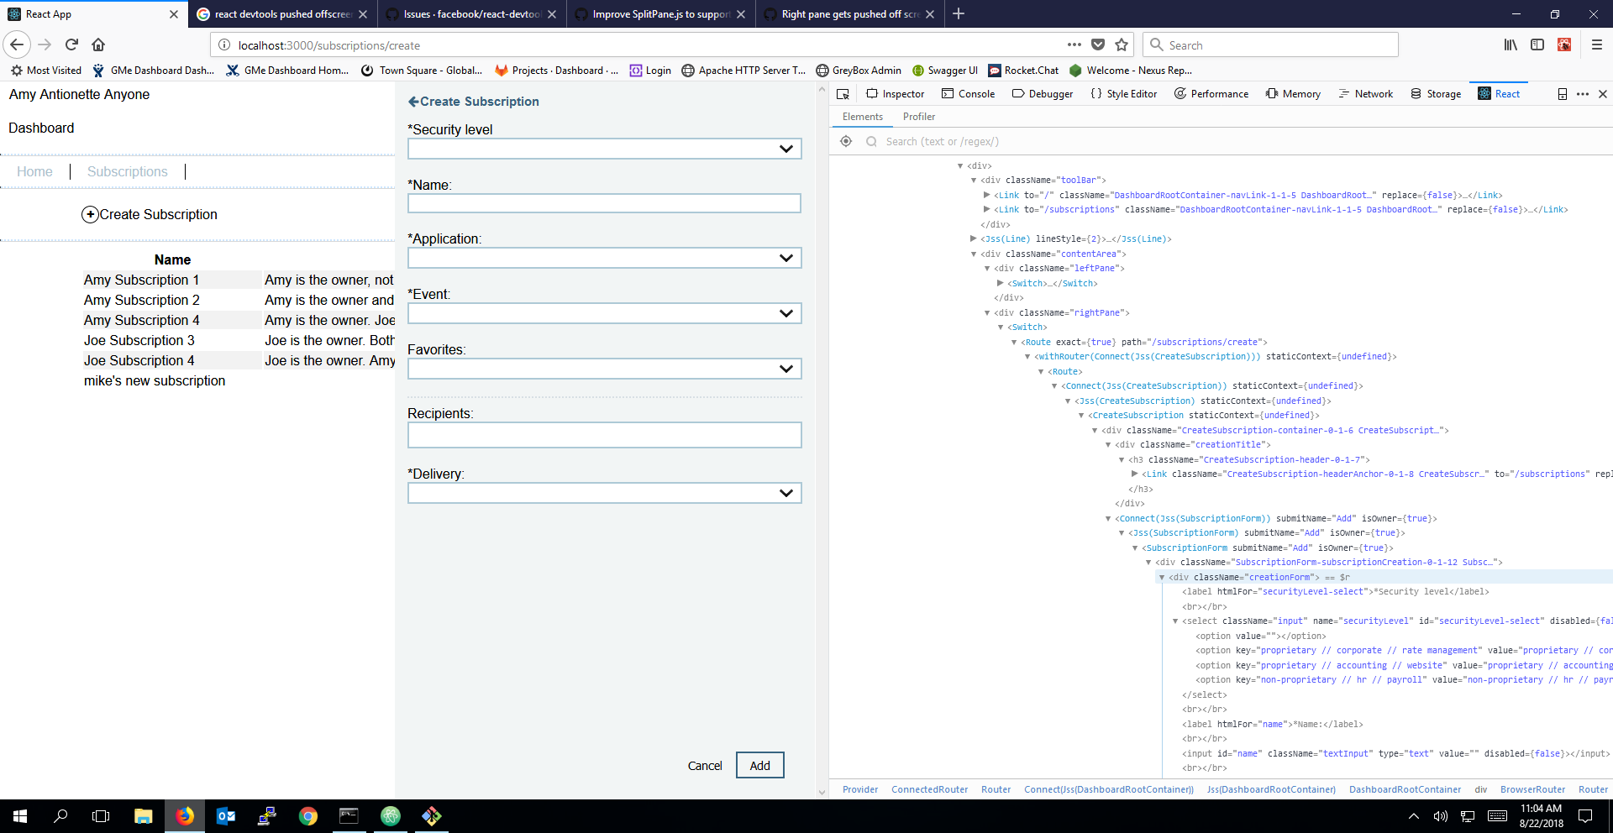Open Outlook from the taskbar
This screenshot has width=1613, height=833.
pos(226,816)
